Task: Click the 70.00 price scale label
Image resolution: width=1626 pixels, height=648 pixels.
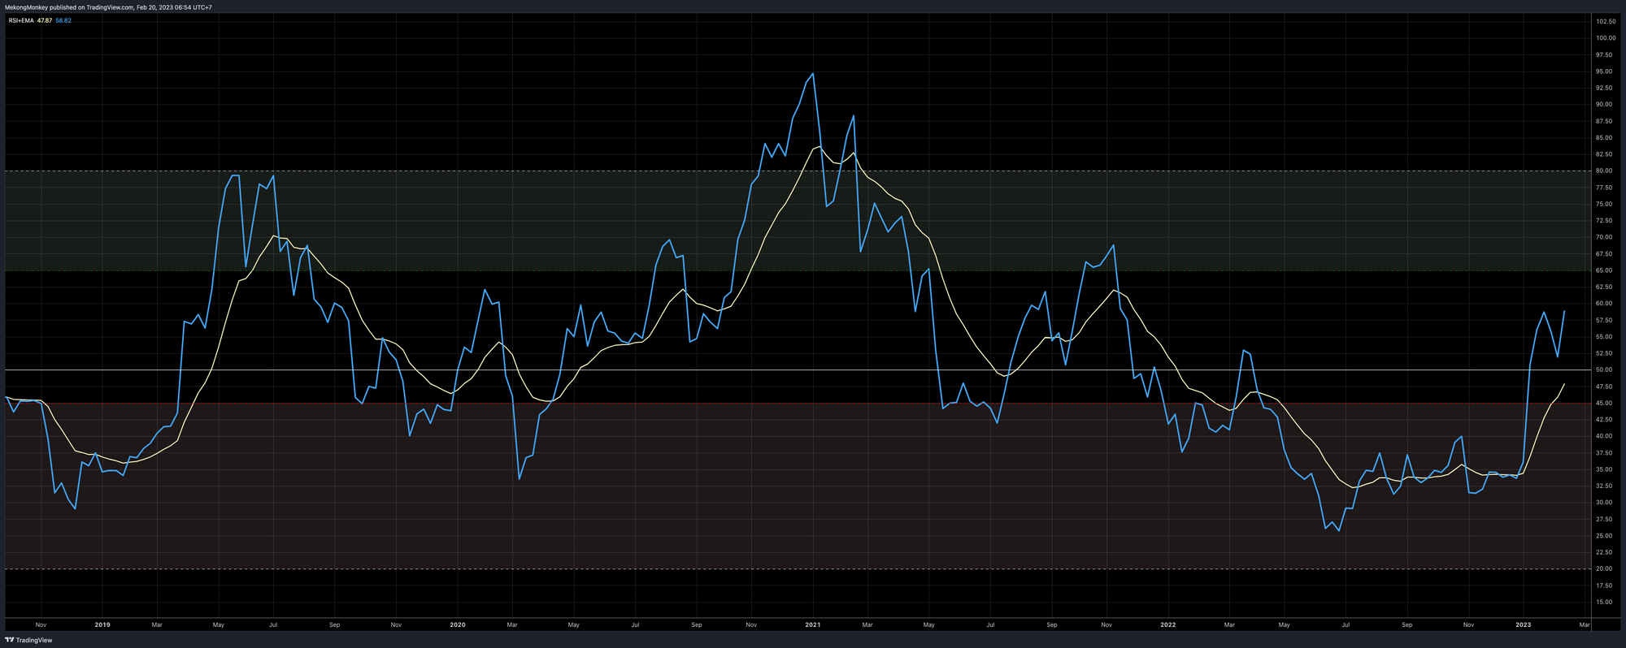Action: (1605, 237)
